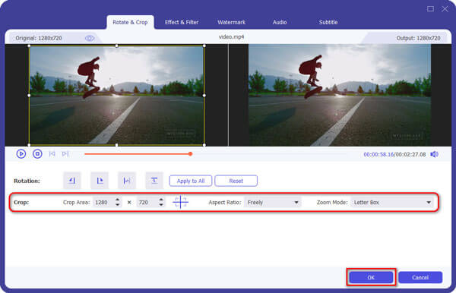The height and width of the screenshot is (293, 456).
Task: Expand the Zoom Mode dropdown
Action: pyautogui.click(x=391, y=203)
